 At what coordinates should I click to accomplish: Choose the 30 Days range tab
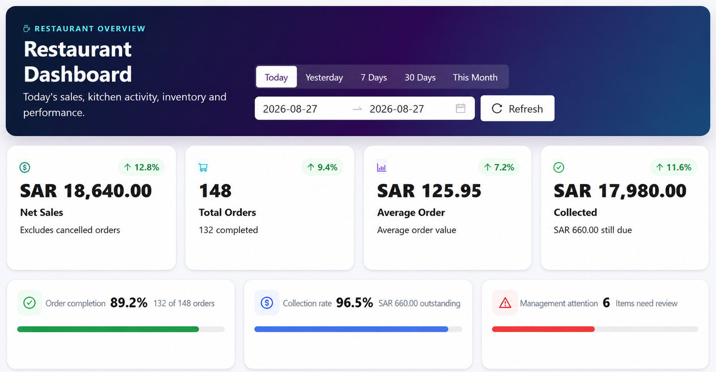tap(420, 77)
